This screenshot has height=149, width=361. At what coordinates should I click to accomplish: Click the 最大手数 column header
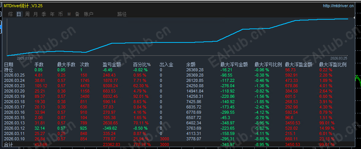66,64
